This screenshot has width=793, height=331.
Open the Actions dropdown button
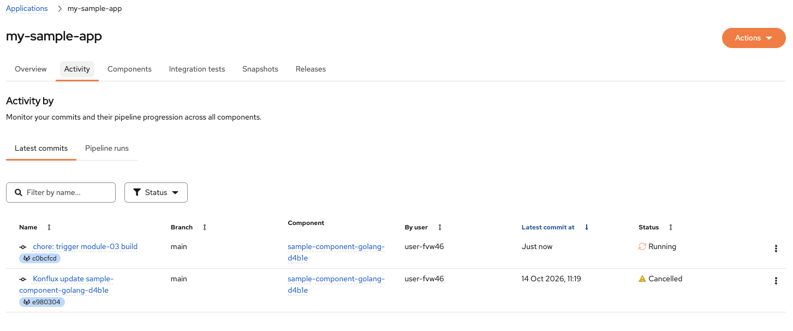pyautogui.click(x=753, y=38)
